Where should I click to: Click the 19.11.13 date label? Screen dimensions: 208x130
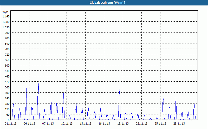(x=123, y=124)
